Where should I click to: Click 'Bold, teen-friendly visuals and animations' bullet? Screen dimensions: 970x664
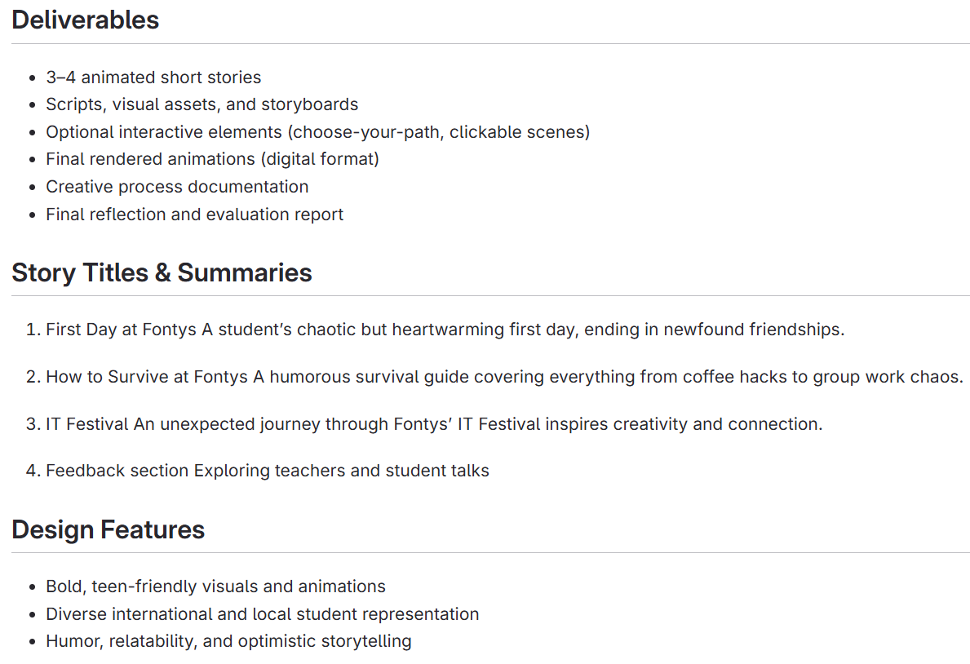click(x=215, y=587)
